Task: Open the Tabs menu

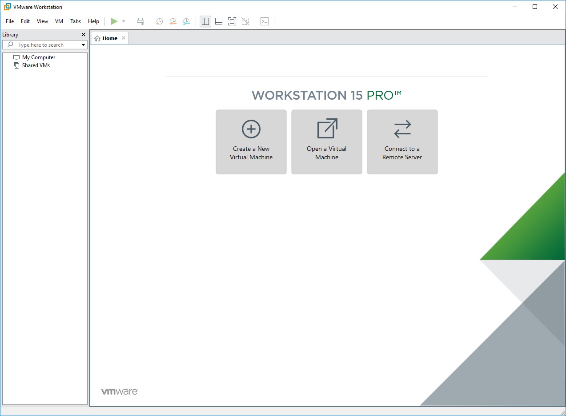Action: click(x=76, y=21)
